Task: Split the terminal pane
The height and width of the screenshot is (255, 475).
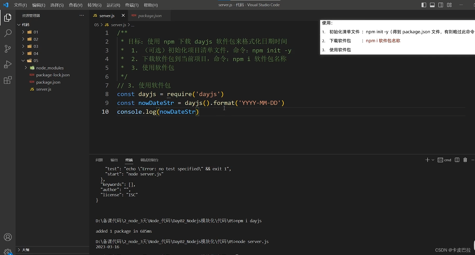Action: (x=457, y=160)
